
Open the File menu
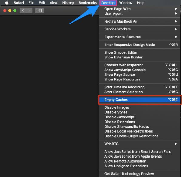pyautogui.click(x=31, y=3)
